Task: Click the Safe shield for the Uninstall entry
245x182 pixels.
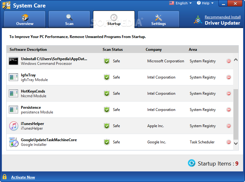Action: pyautogui.click(x=107, y=61)
